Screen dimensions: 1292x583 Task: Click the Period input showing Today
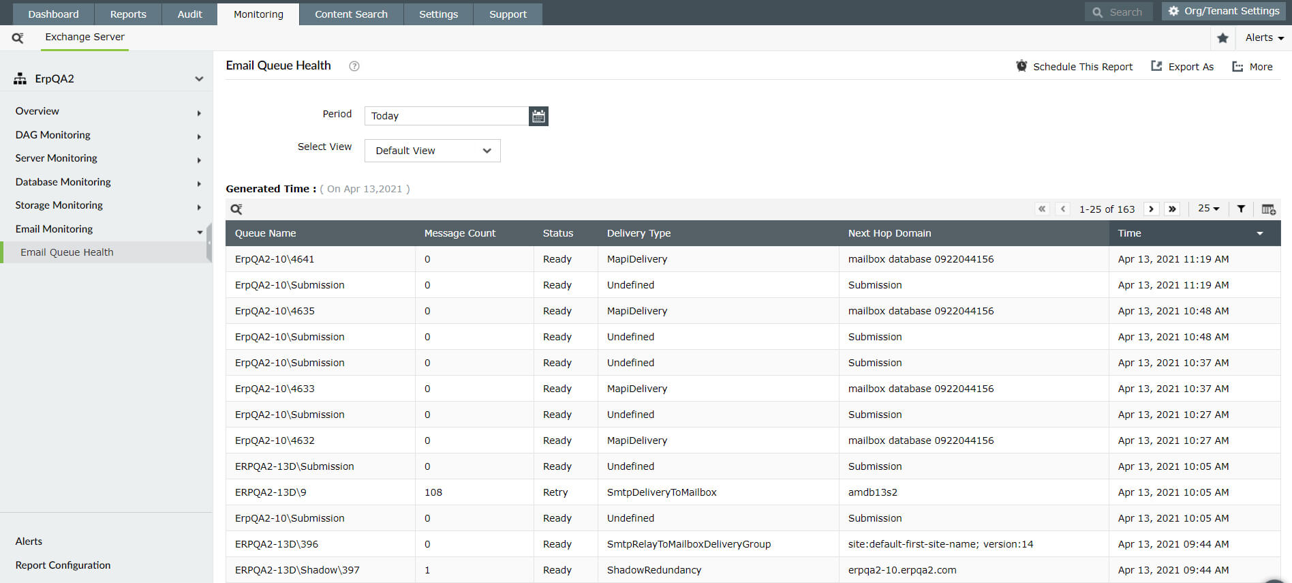(447, 116)
